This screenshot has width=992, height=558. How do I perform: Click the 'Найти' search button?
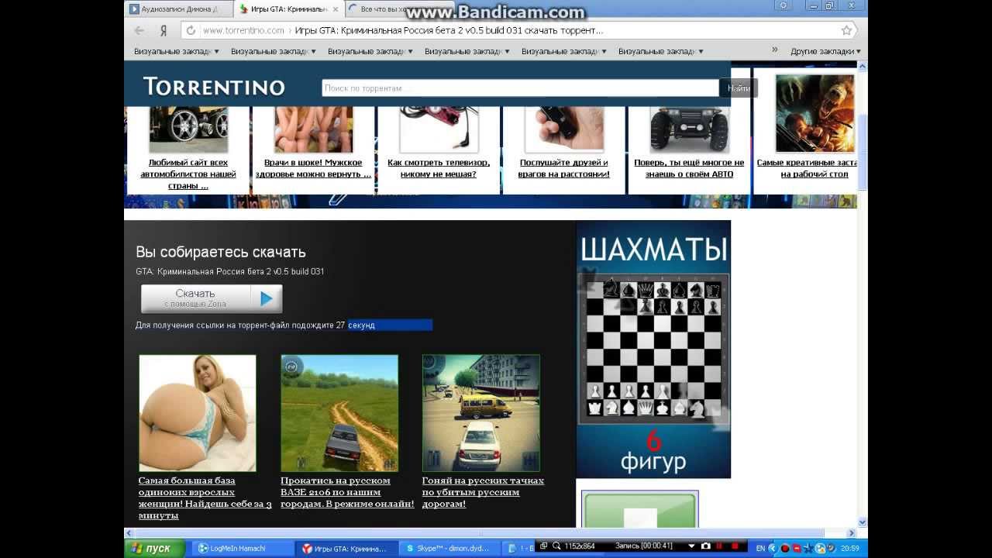(x=739, y=88)
